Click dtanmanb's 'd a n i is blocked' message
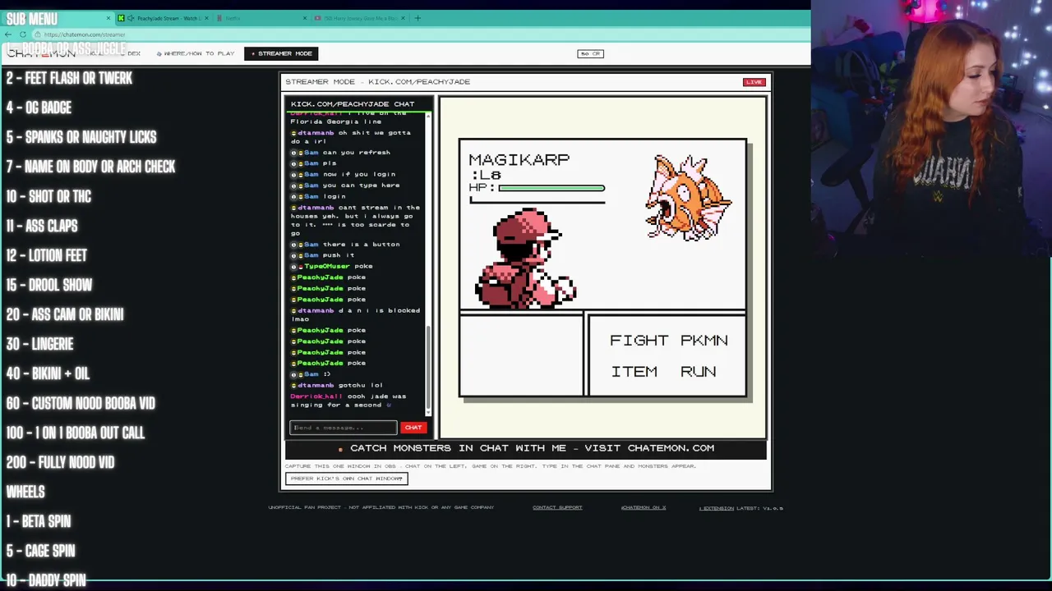This screenshot has width=1052, height=591. (x=355, y=314)
